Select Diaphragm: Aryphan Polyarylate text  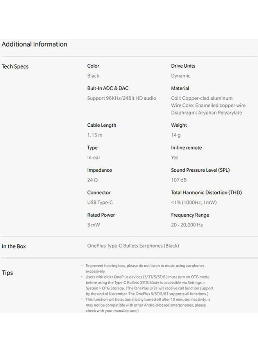(x=206, y=113)
